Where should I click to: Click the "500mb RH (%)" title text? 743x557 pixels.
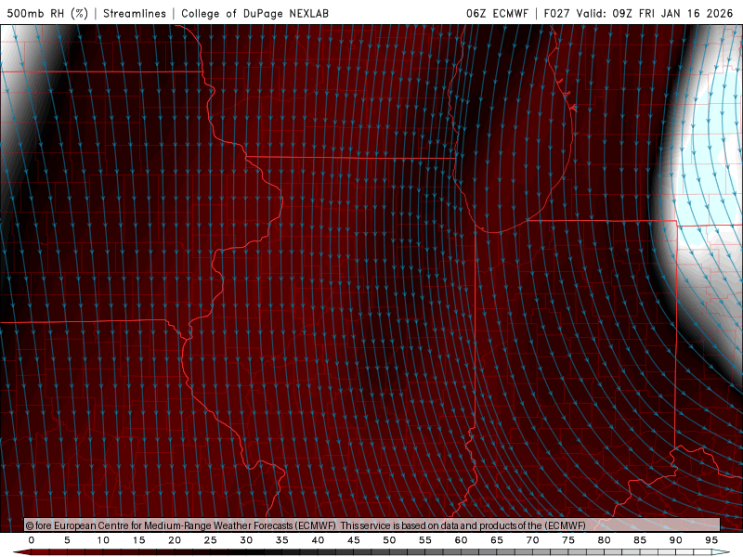47,13
